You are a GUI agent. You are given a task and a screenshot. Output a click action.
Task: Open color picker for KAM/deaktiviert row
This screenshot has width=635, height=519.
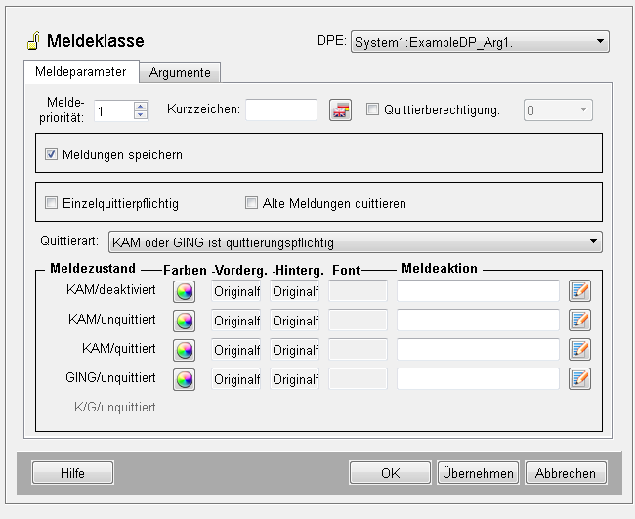(185, 291)
